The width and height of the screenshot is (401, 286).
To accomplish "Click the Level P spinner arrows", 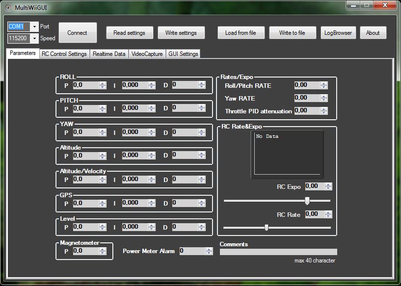I will click(103, 227).
